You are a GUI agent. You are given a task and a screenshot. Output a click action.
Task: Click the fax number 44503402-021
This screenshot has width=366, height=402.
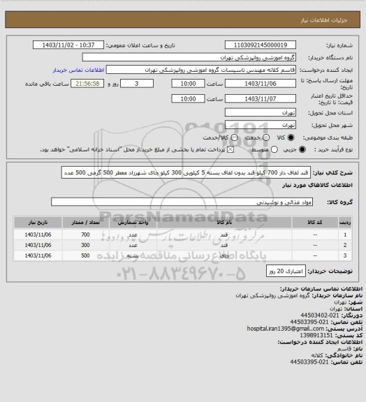[x=320, y=315]
